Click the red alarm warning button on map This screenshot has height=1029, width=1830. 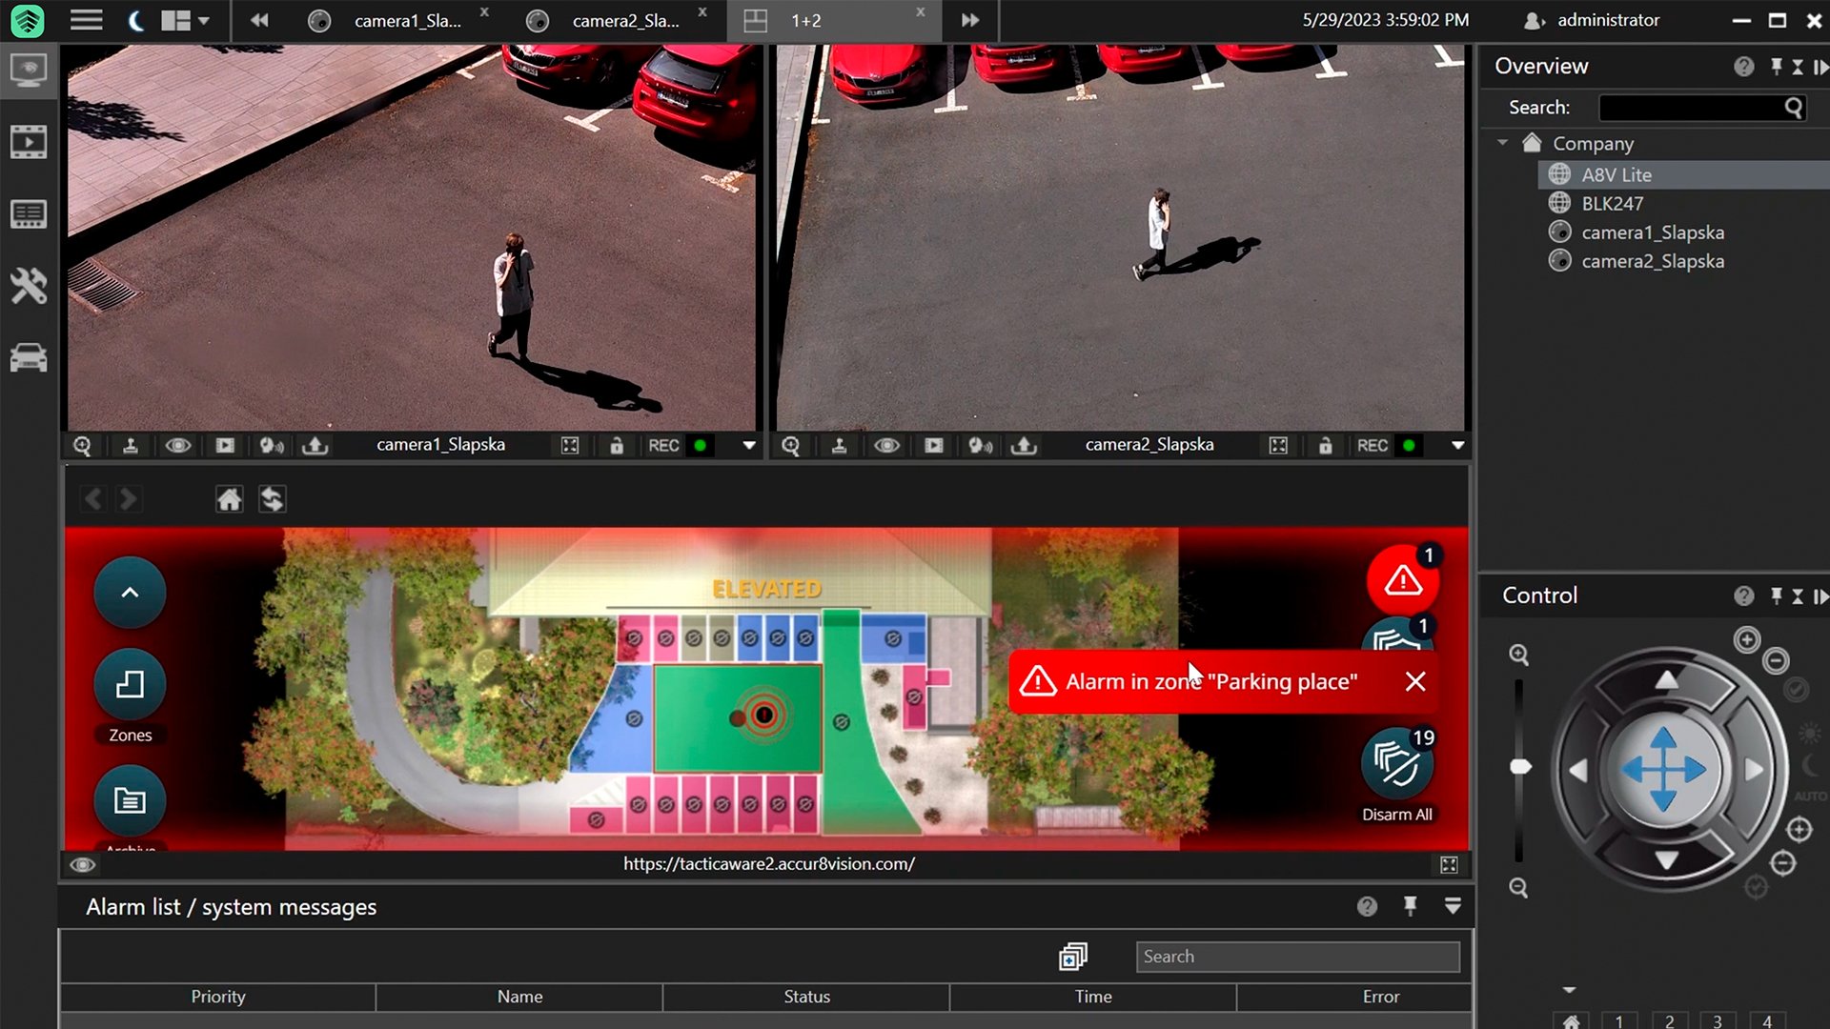1402,580
